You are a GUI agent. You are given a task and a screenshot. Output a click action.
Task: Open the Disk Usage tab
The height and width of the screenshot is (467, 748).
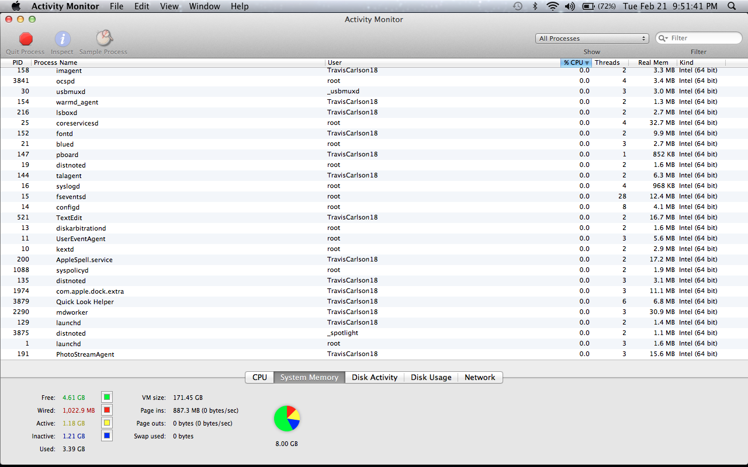coord(431,377)
